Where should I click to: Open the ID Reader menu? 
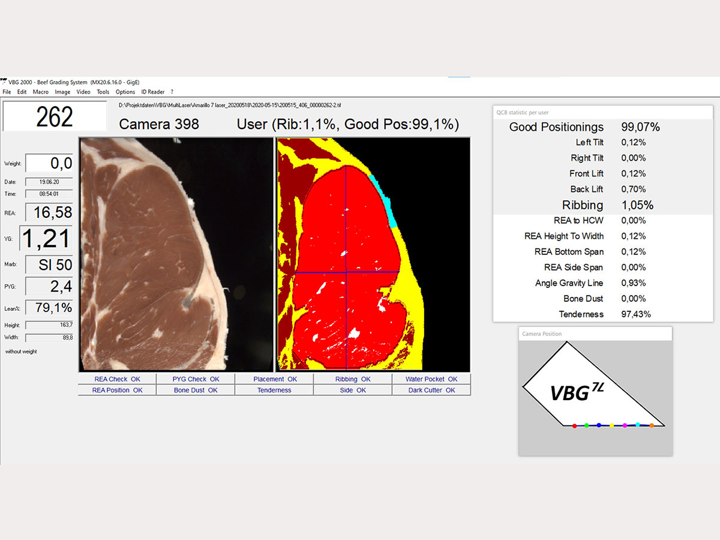point(152,92)
